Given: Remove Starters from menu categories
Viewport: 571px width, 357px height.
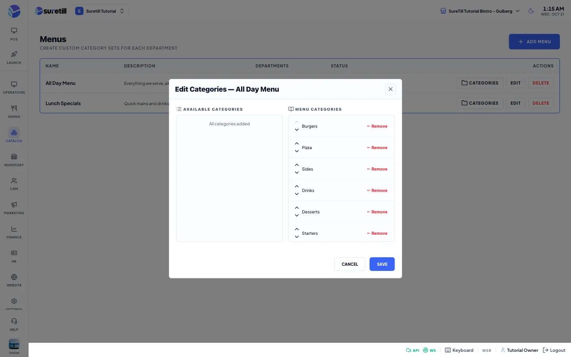Looking at the screenshot, I should pos(377,233).
